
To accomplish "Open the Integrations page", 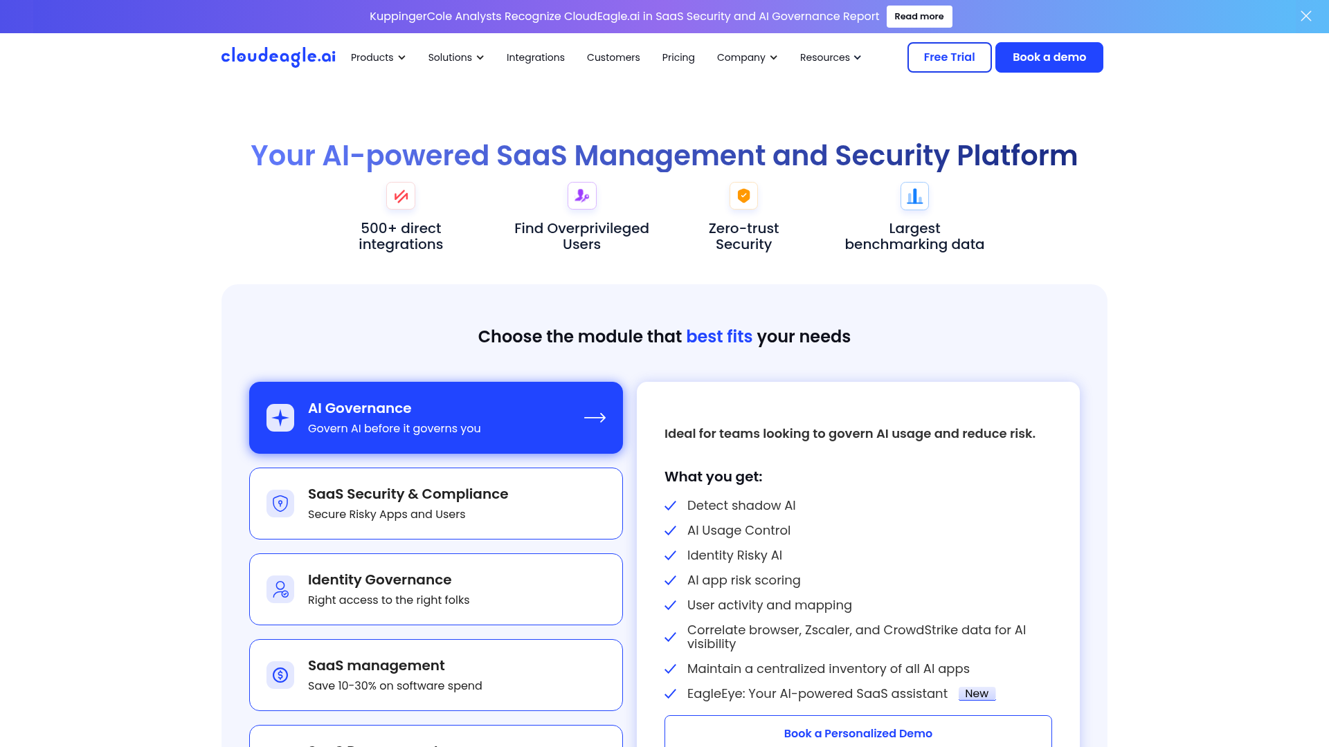I will coord(535,57).
